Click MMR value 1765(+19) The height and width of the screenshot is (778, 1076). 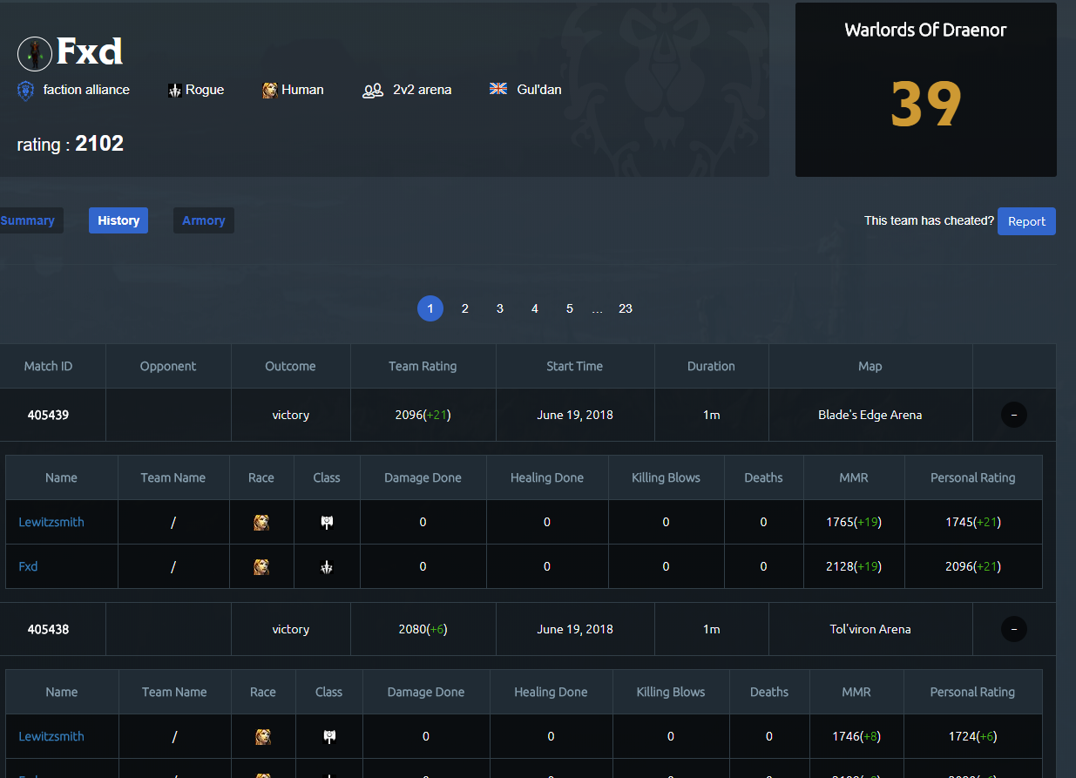click(854, 522)
